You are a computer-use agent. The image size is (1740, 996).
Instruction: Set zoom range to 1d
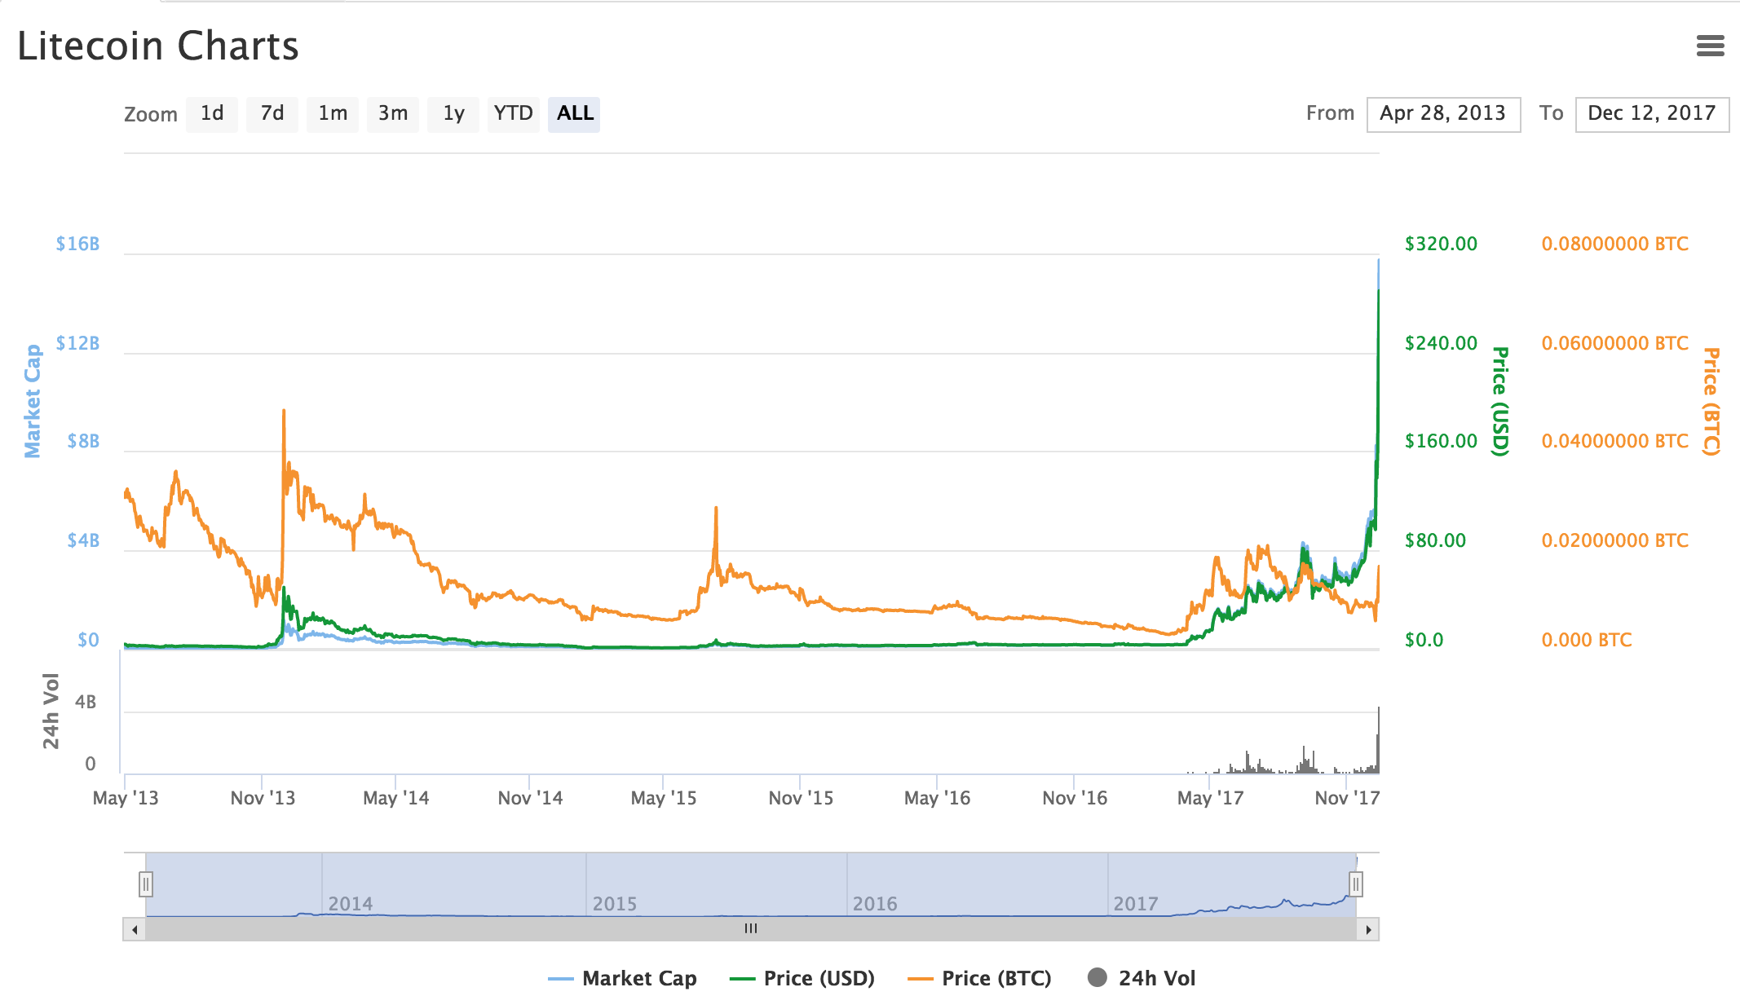pyautogui.click(x=212, y=114)
